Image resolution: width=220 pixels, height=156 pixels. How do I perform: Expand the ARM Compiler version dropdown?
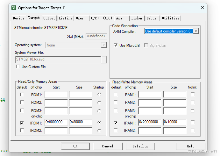coord(196,31)
